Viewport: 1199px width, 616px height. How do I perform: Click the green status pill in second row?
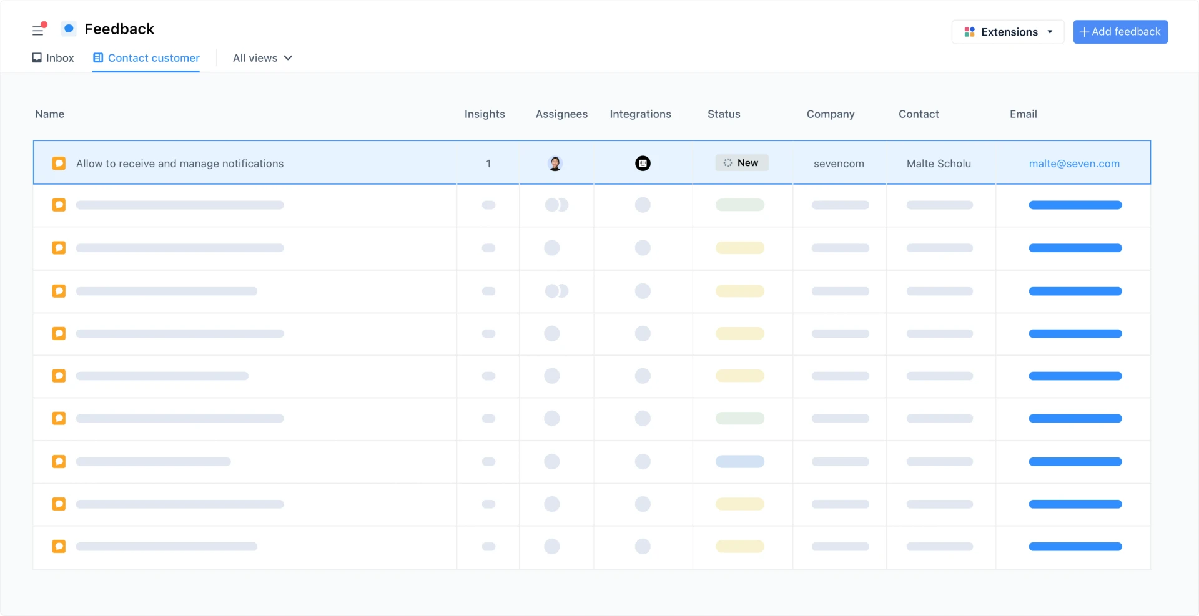tap(740, 205)
